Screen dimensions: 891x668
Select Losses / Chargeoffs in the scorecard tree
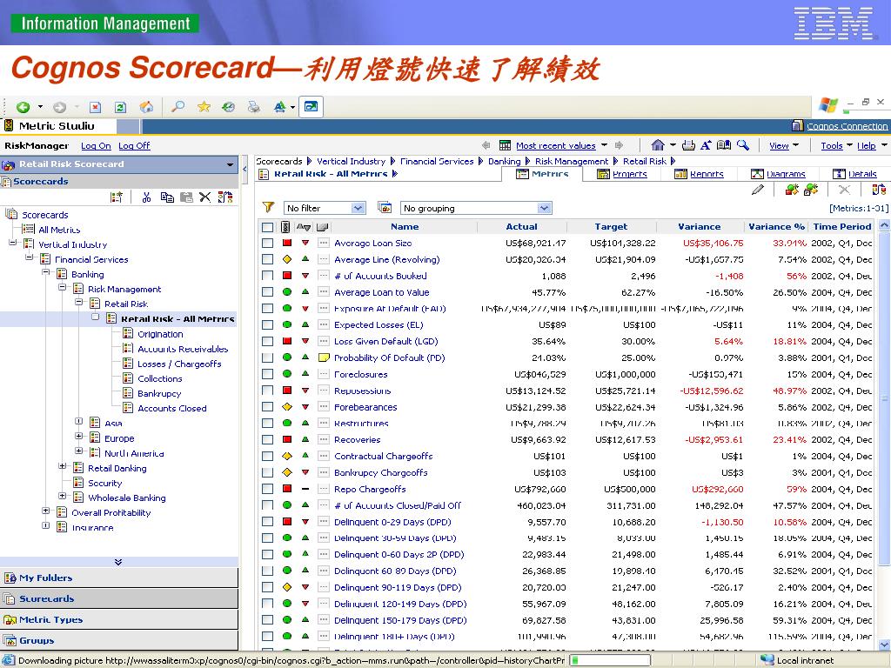tap(179, 364)
